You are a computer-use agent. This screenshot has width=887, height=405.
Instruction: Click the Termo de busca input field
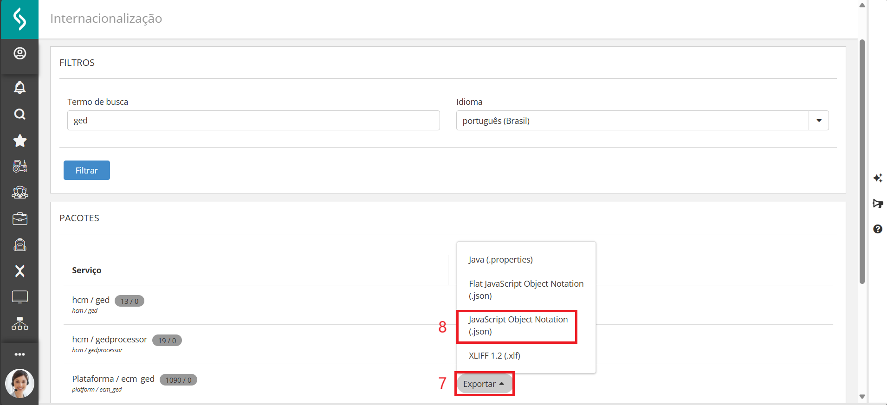[x=253, y=121]
